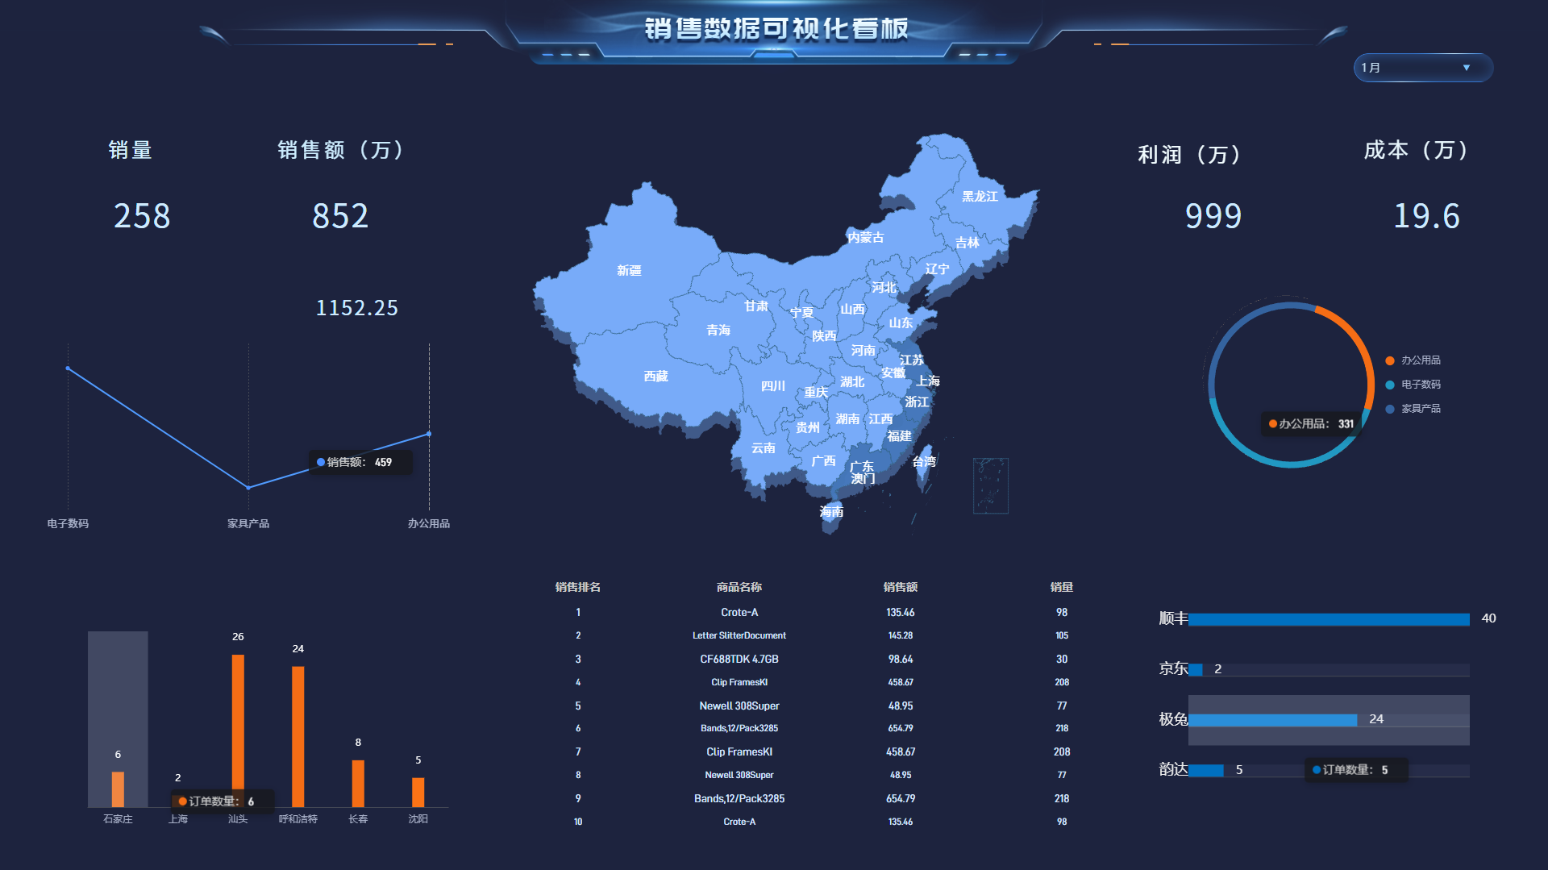Click 内蒙古 on the map
The width and height of the screenshot is (1548, 870).
pyautogui.click(x=865, y=237)
